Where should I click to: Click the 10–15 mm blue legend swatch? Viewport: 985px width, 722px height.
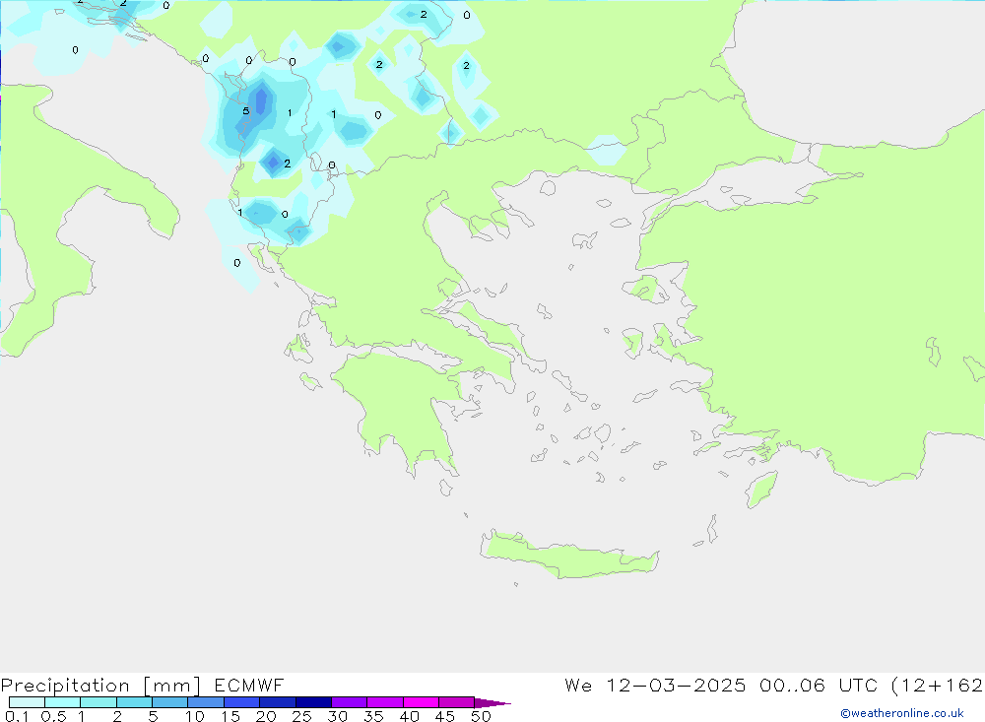206,702
